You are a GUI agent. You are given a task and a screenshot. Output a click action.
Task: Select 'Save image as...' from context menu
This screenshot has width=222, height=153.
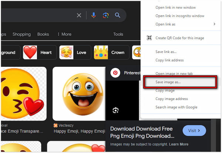tap(168, 82)
